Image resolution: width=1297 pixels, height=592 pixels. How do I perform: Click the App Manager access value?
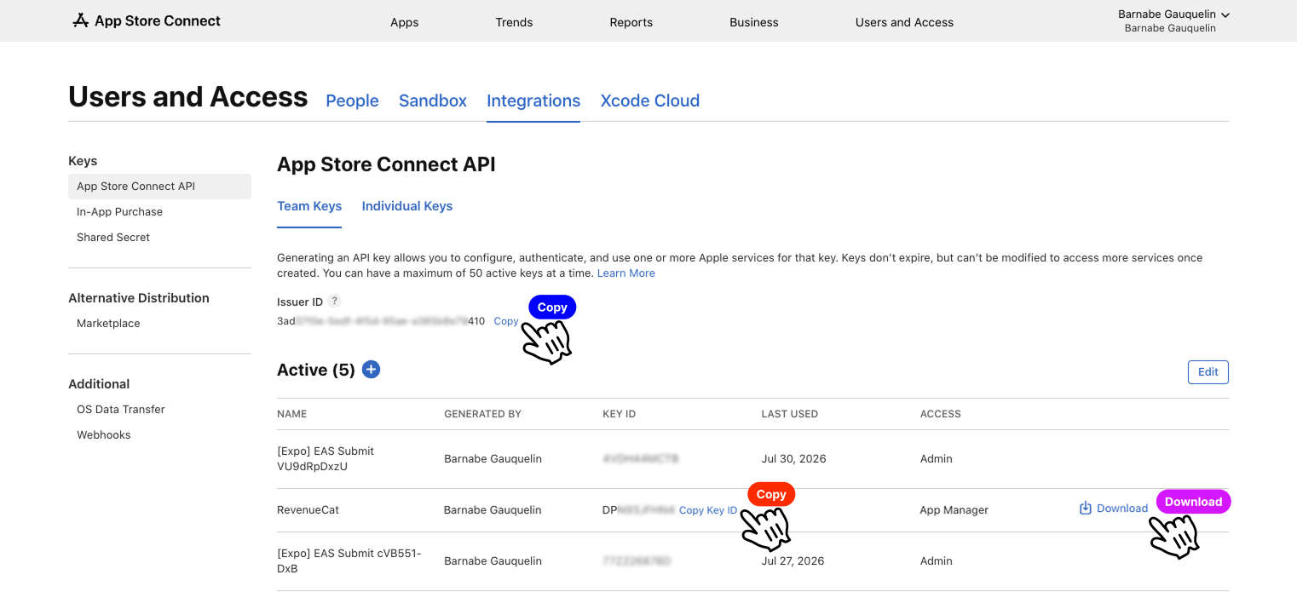pyautogui.click(x=954, y=510)
